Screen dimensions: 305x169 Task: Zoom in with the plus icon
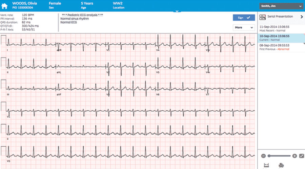[294, 156]
